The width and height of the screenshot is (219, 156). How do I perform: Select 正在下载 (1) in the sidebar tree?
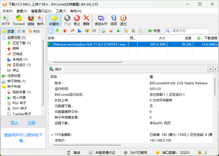pos(22,43)
